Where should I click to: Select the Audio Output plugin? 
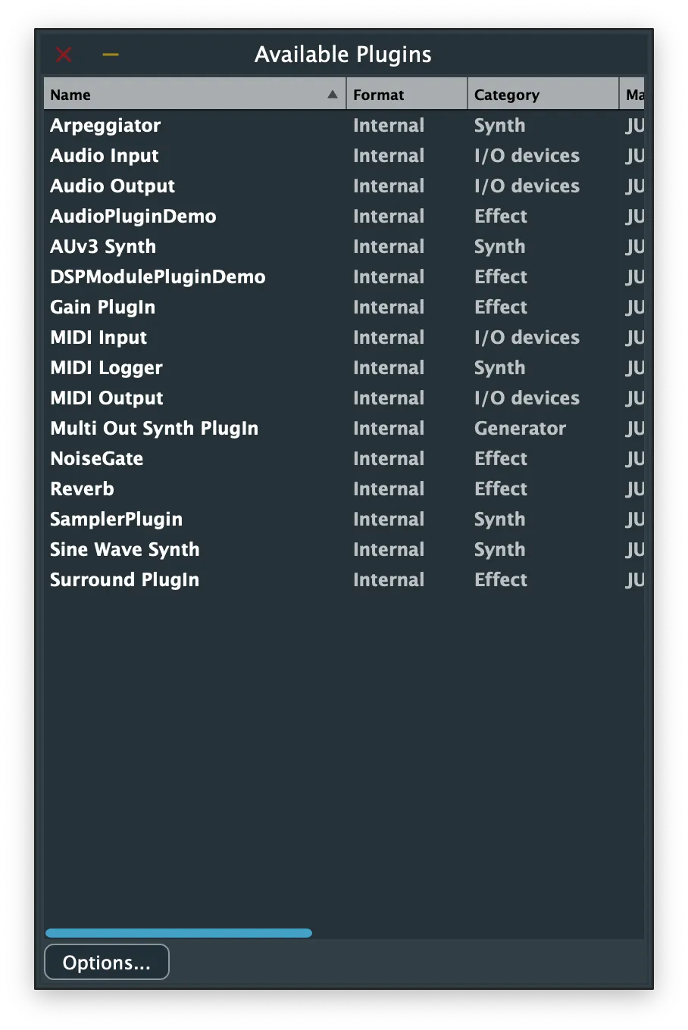click(x=112, y=186)
